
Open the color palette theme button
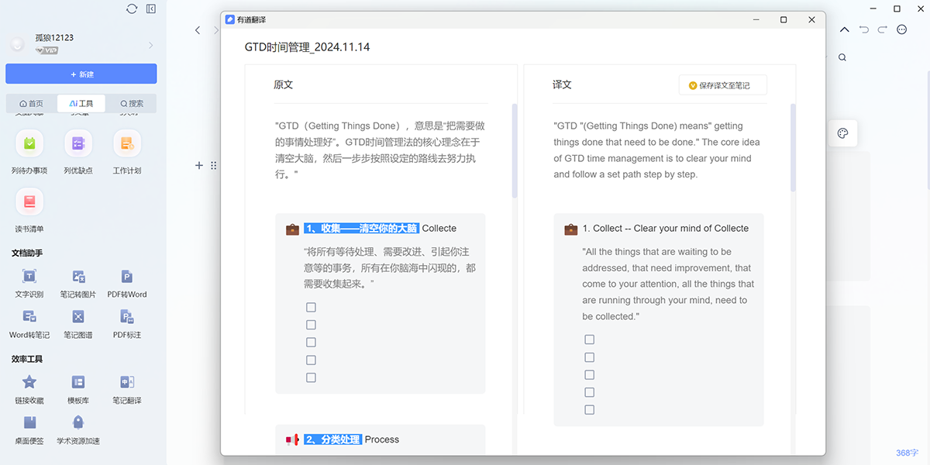click(842, 133)
